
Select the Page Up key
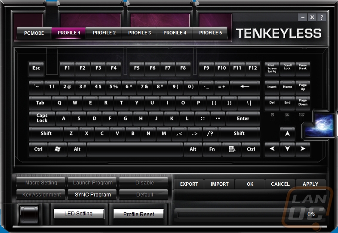coord(303,87)
